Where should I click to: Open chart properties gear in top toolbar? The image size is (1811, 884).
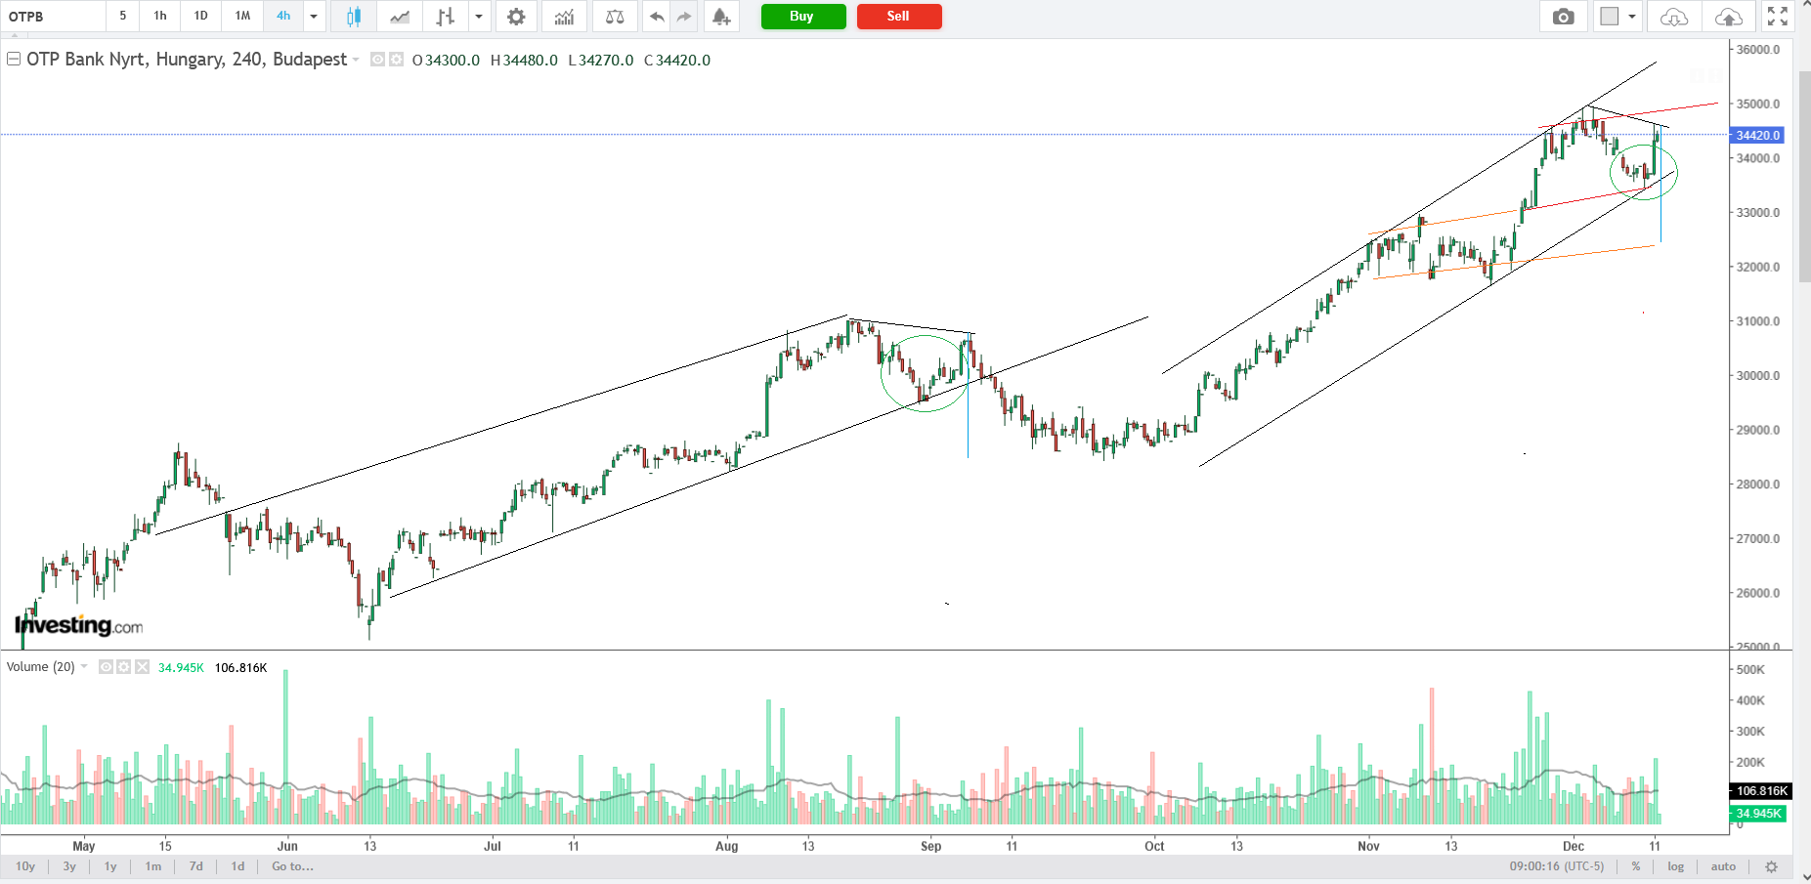516,17
